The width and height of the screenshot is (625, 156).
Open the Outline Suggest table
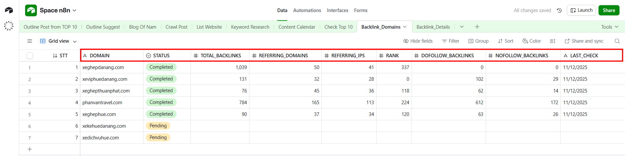(x=103, y=27)
